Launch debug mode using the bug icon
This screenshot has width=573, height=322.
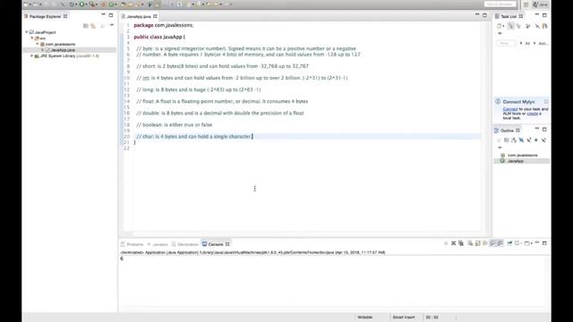tap(72, 4)
